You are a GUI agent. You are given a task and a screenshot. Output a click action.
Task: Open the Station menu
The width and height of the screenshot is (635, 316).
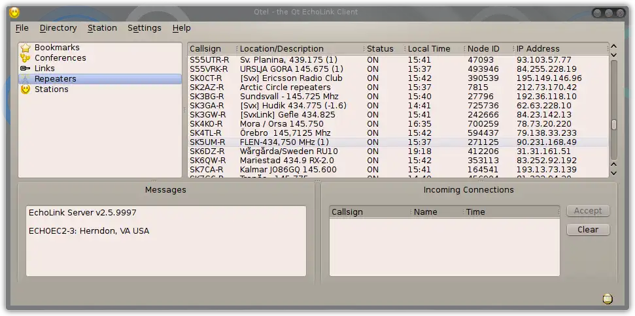click(102, 28)
